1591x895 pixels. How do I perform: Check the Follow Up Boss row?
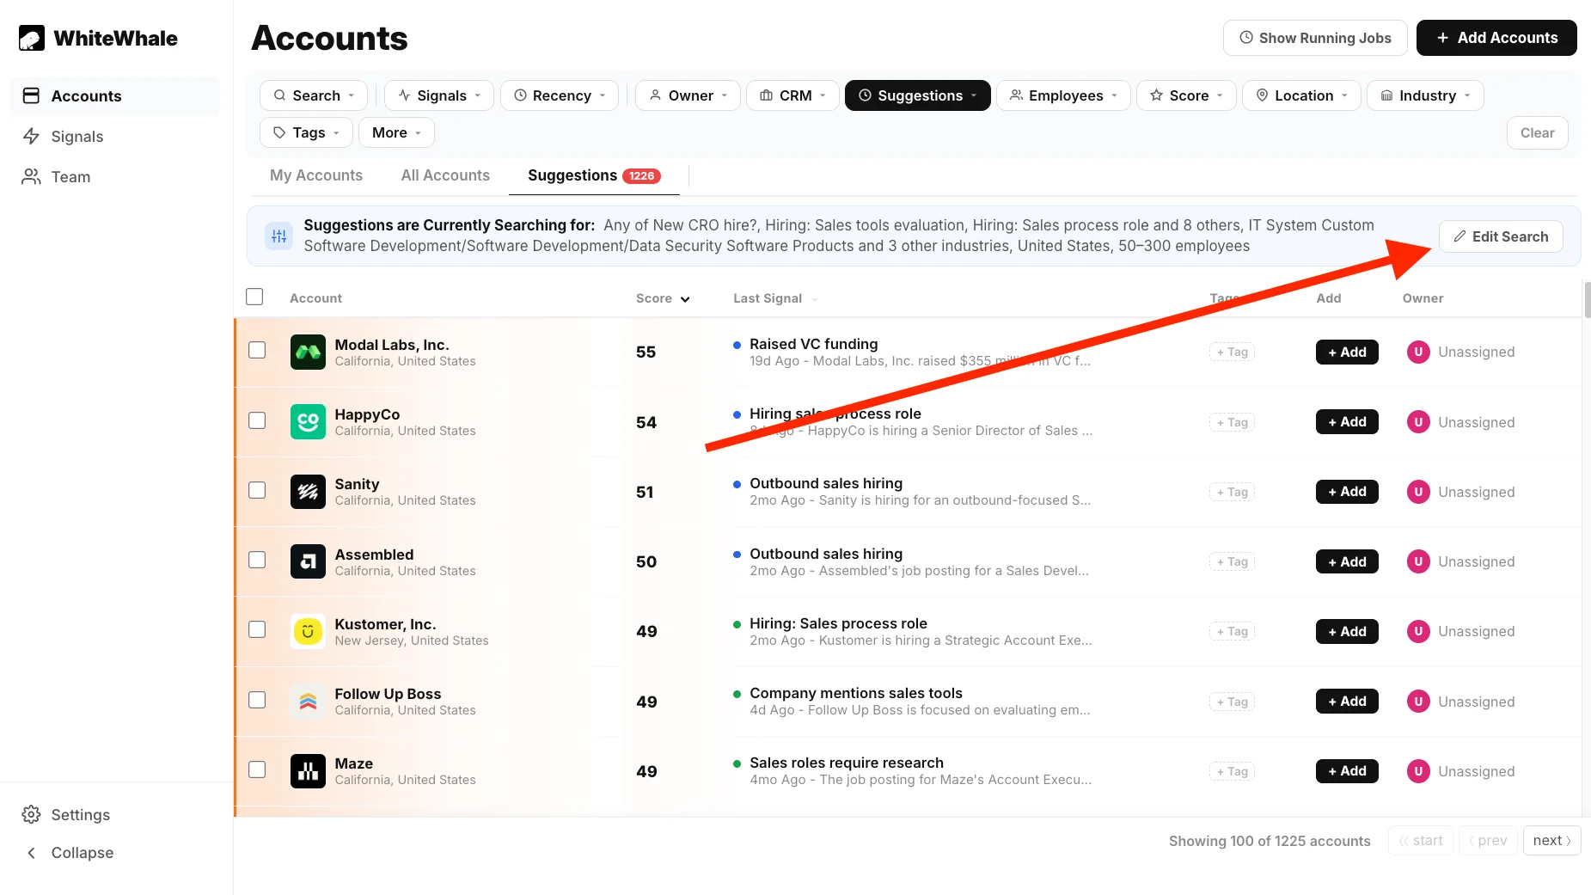[x=257, y=700]
